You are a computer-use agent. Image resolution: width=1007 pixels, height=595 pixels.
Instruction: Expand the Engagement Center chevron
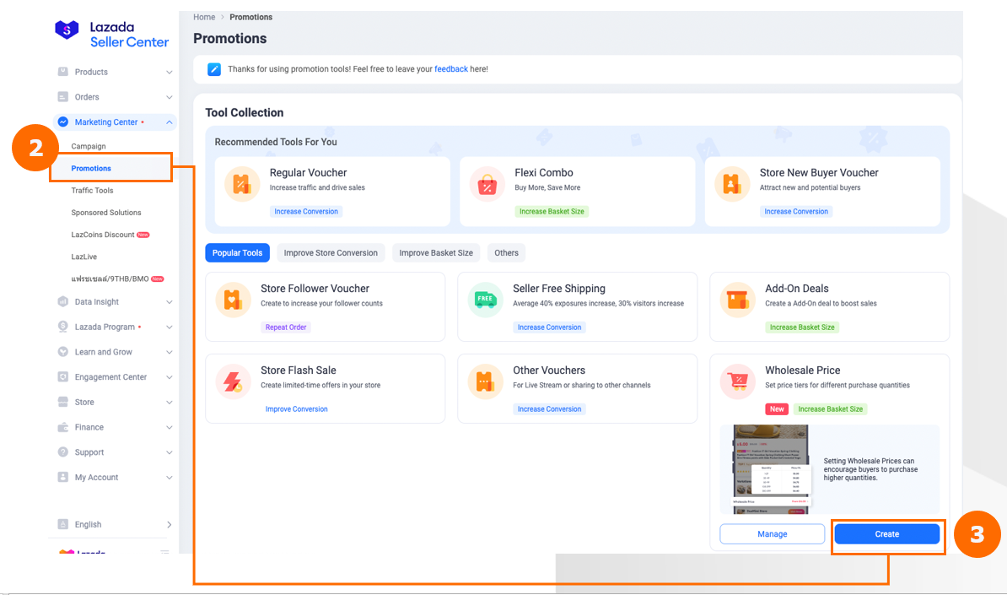[x=169, y=376]
